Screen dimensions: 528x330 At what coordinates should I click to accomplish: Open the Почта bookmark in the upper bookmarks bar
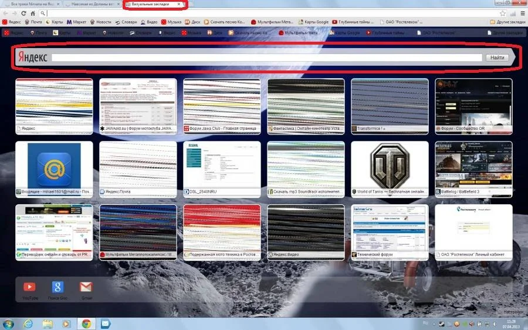(x=33, y=22)
